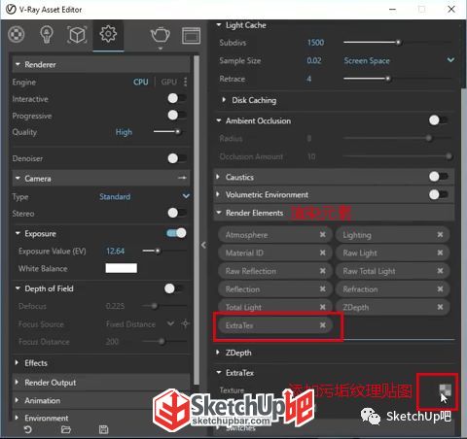467x439 pixels.
Task: Click the GPU engine options dots
Action: point(185,82)
